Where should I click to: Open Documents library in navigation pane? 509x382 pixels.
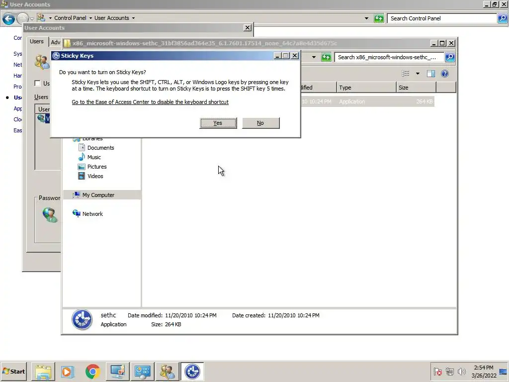coord(100,148)
